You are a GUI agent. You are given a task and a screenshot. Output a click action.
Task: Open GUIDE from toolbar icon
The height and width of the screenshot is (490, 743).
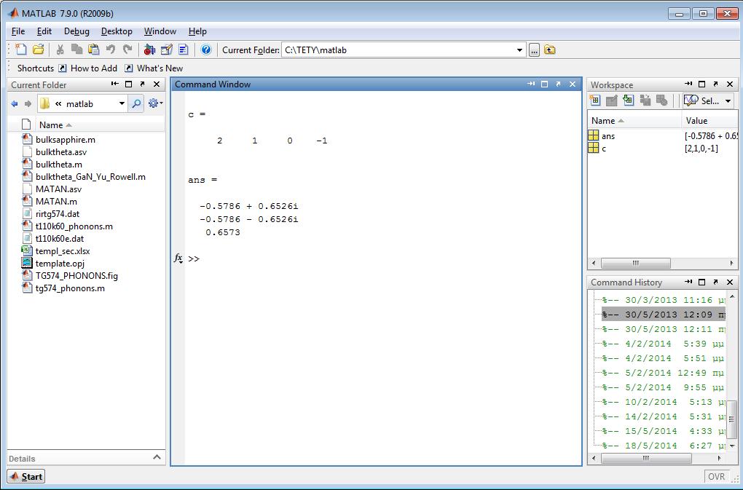(166, 50)
